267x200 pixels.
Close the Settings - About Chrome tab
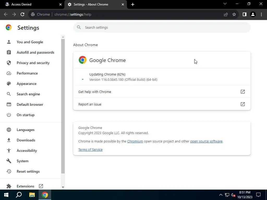(123, 4)
